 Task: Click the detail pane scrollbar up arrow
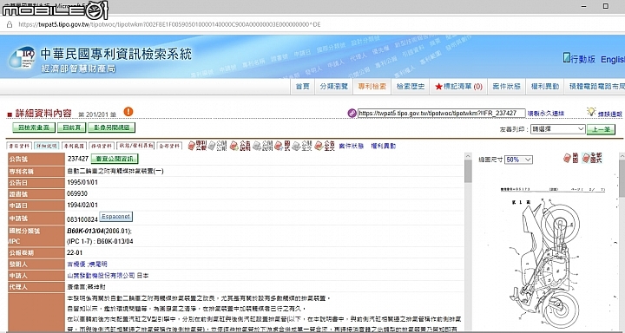[x=468, y=156]
